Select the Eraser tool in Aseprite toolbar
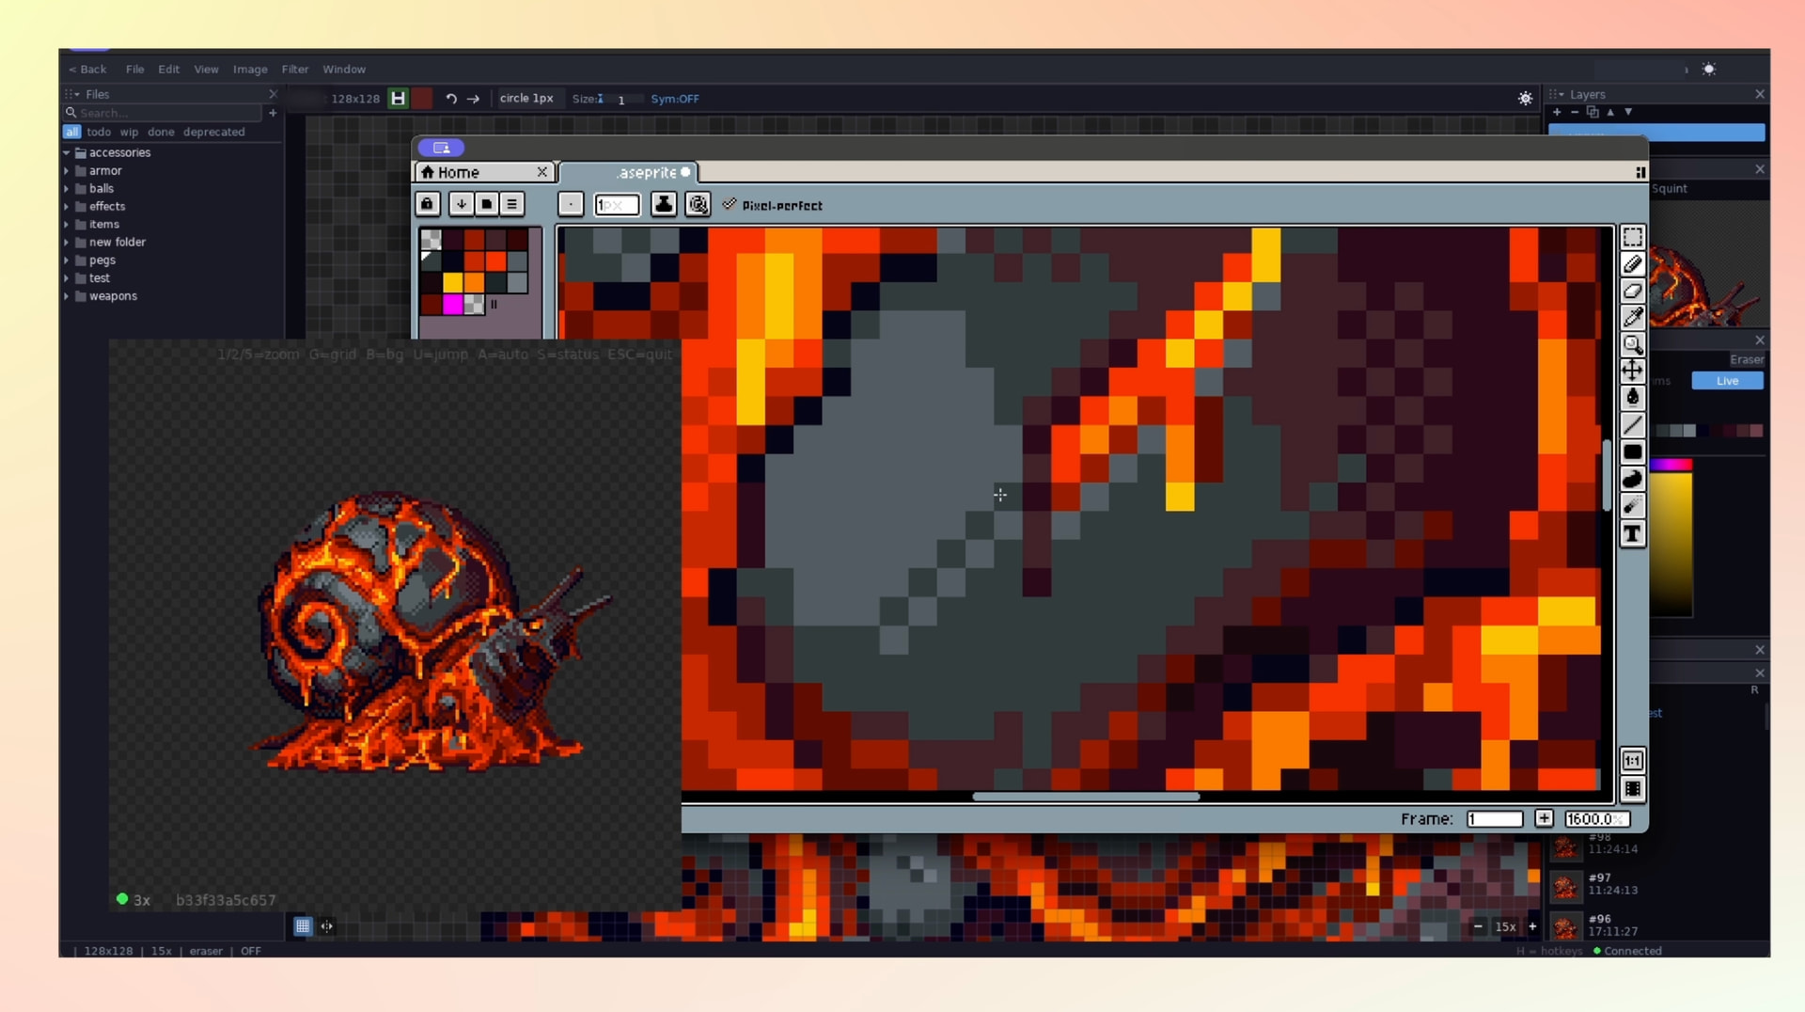1805x1012 pixels. (1633, 291)
